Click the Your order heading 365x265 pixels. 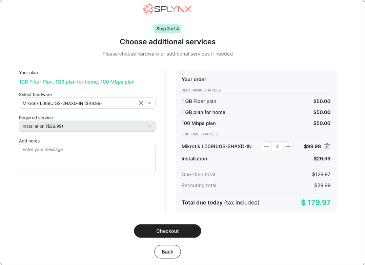click(x=194, y=80)
